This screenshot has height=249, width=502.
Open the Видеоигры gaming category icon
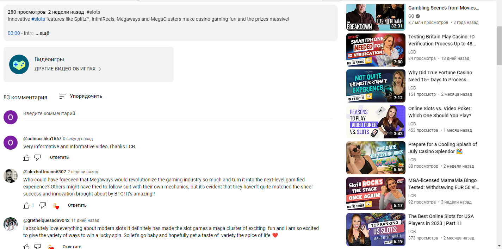tap(19, 64)
